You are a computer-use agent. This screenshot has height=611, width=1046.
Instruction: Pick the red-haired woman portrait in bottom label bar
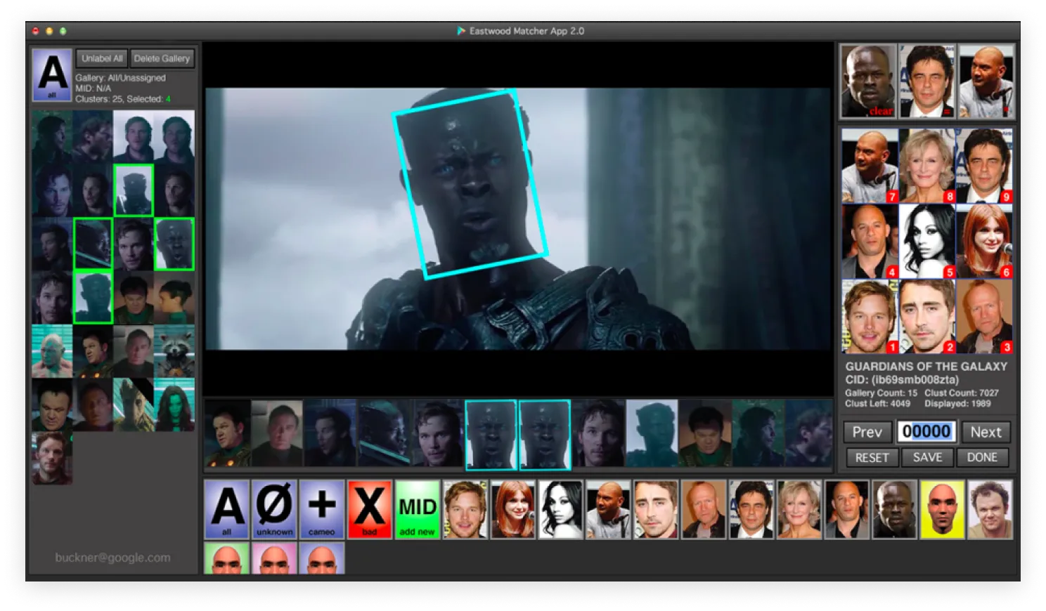tap(513, 509)
